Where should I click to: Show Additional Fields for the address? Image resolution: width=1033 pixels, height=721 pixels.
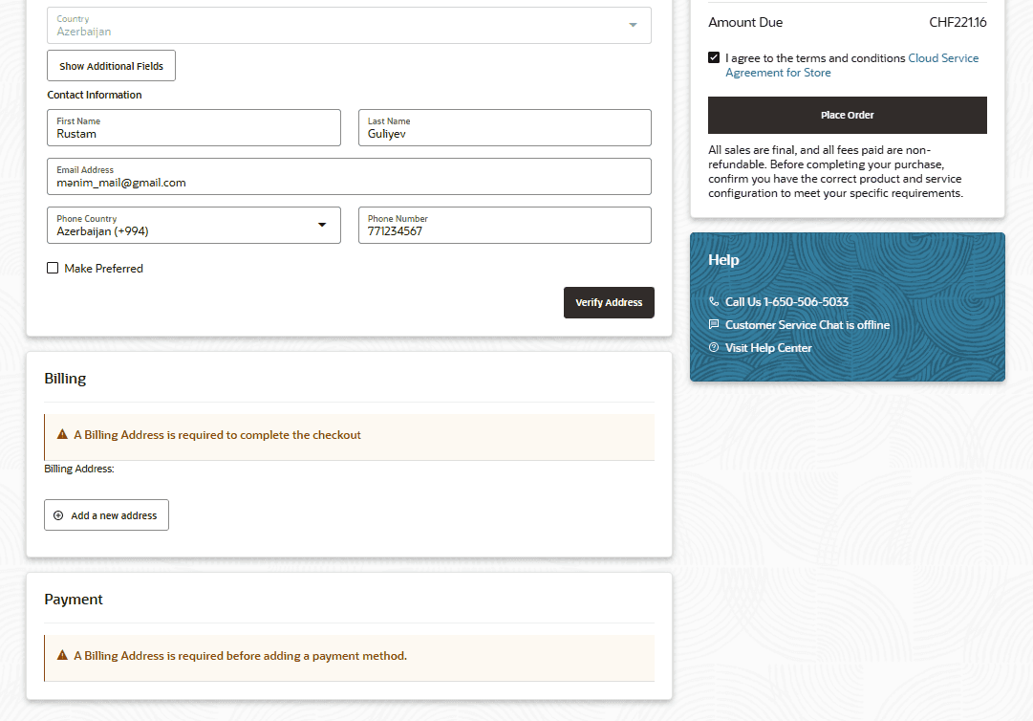pyautogui.click(x=111, y=66)
